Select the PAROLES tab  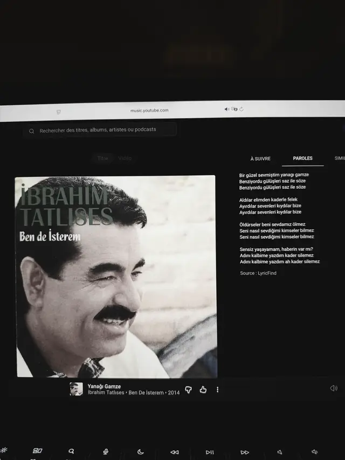click(303, 158)
